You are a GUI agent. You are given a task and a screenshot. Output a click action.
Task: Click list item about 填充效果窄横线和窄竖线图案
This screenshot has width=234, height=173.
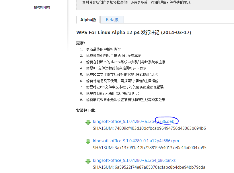(x=126, y=100)
